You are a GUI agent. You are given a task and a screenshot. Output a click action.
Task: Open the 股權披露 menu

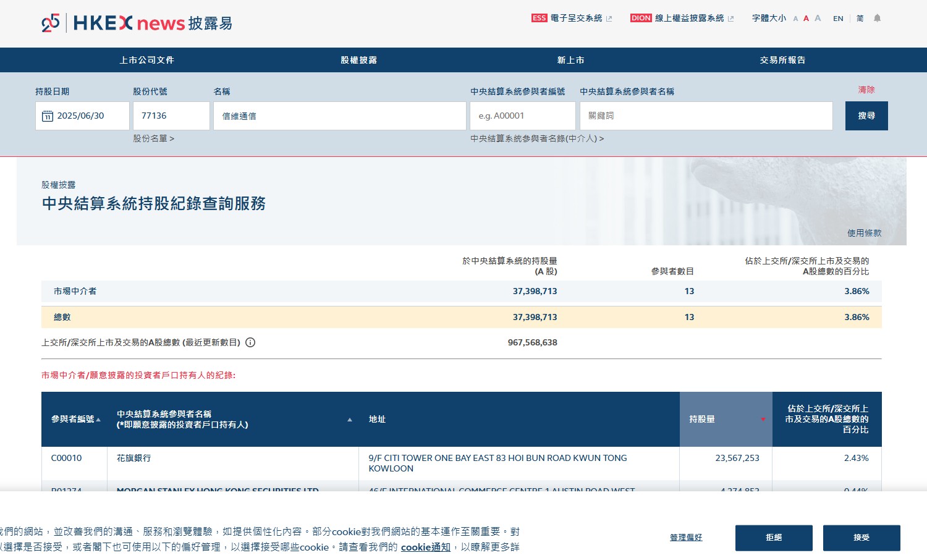pos(359,60)
